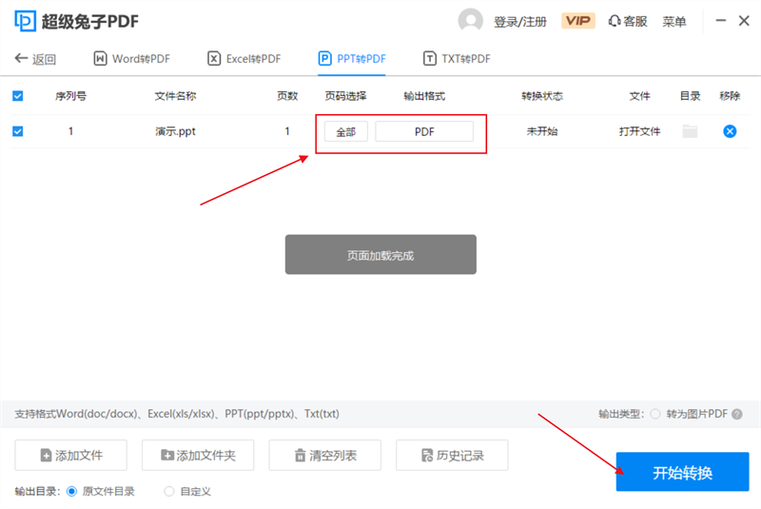
Task: Uncheck the 演示.ppt row checkbox
Action: click(18, 131)
